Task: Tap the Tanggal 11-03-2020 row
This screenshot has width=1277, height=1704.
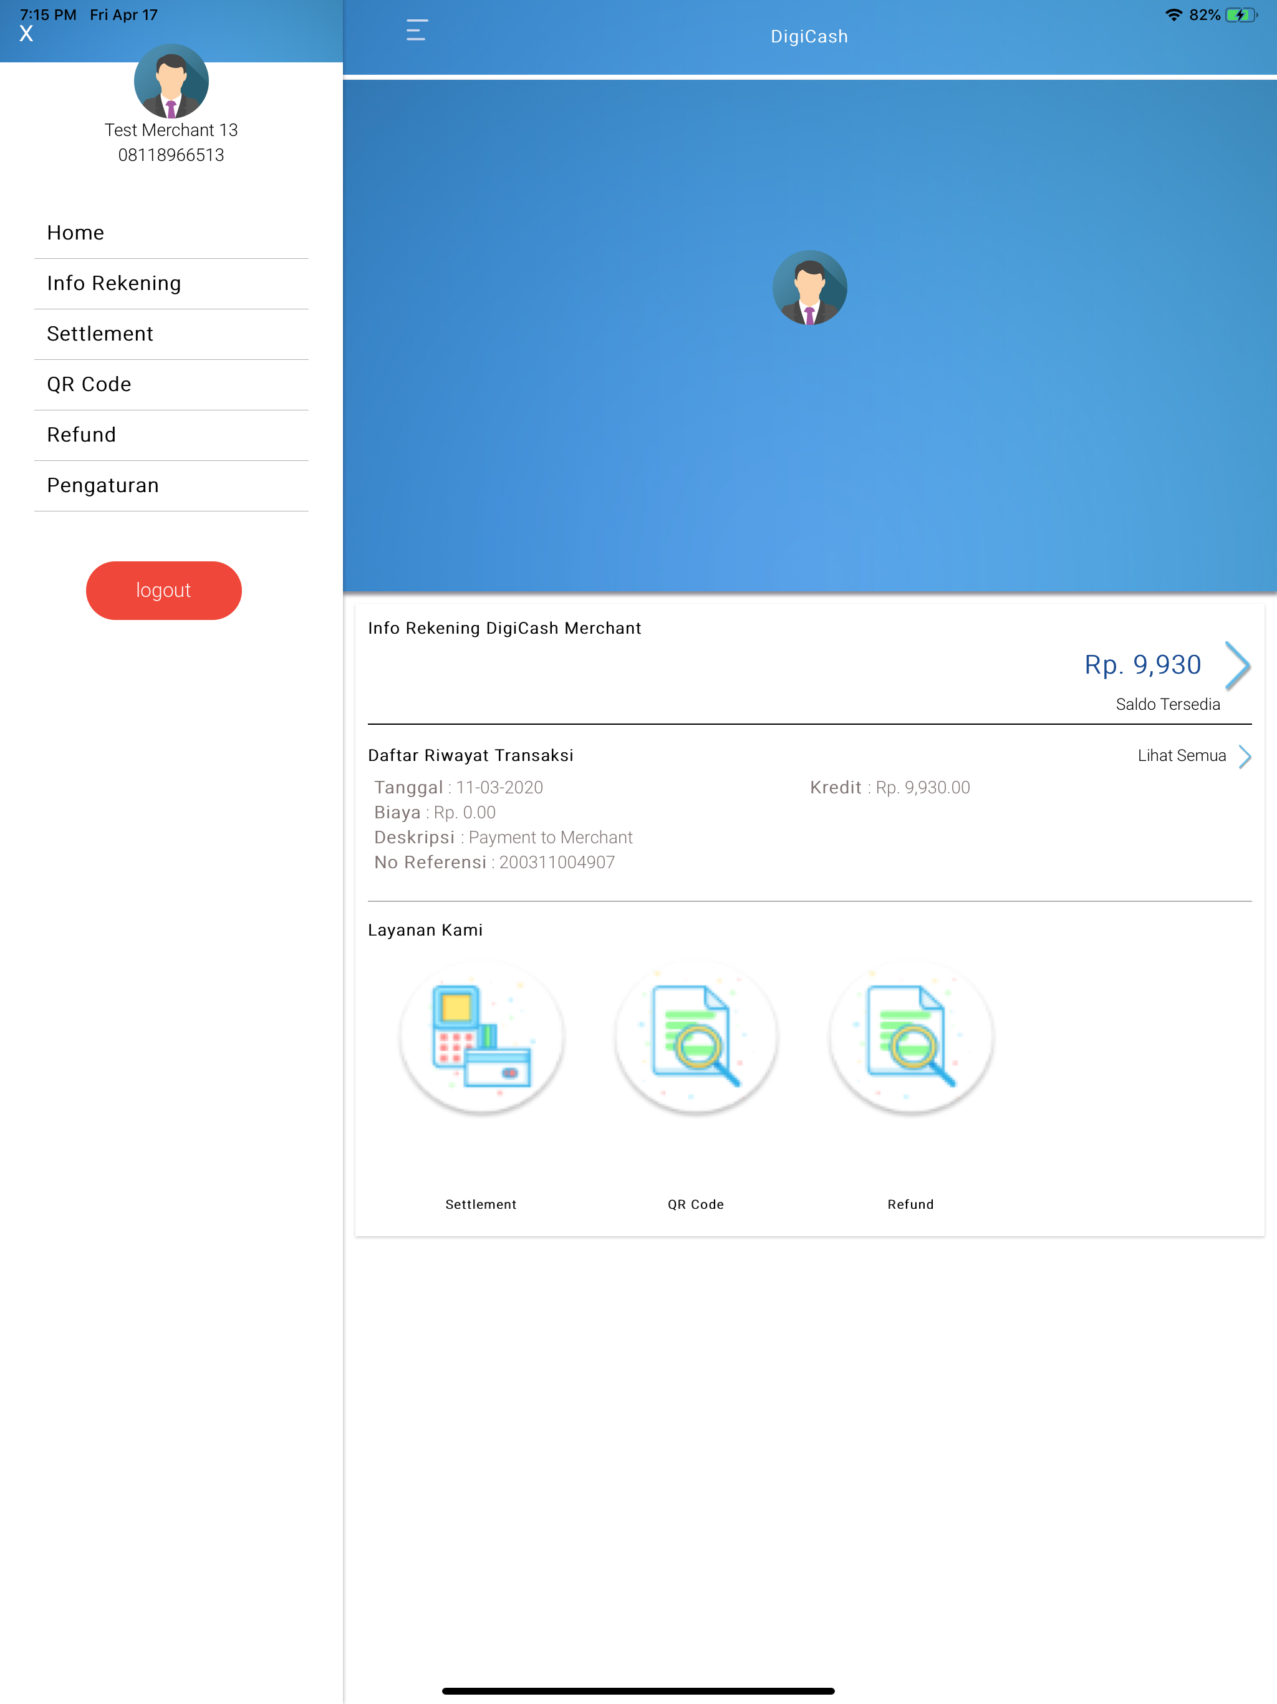Action: coord(458,787)
